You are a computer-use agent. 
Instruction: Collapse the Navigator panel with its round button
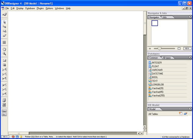click(190, 17)
